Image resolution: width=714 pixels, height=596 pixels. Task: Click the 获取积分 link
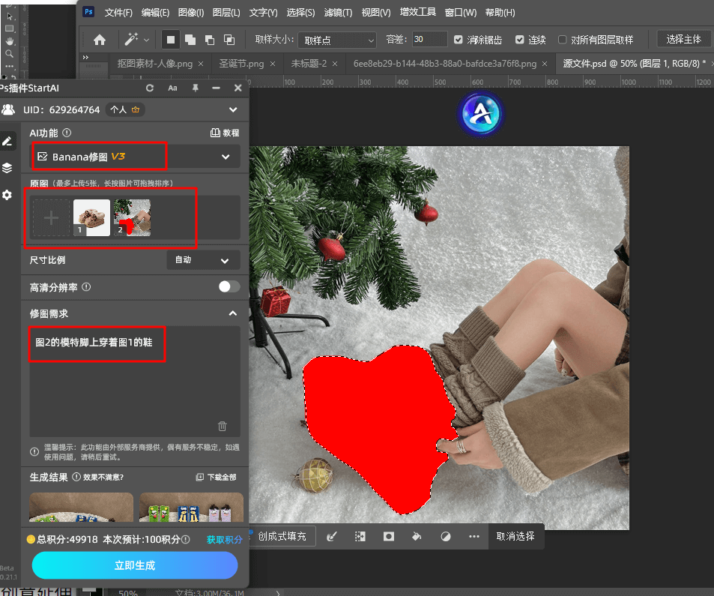pyautogui.click(x=224, y=540)
